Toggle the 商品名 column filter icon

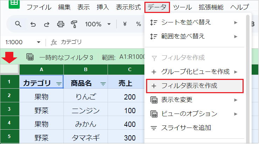pyautogui.click(x=103, y=84)
